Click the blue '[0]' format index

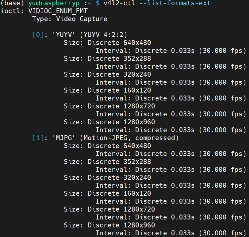(x=38, y=35)
